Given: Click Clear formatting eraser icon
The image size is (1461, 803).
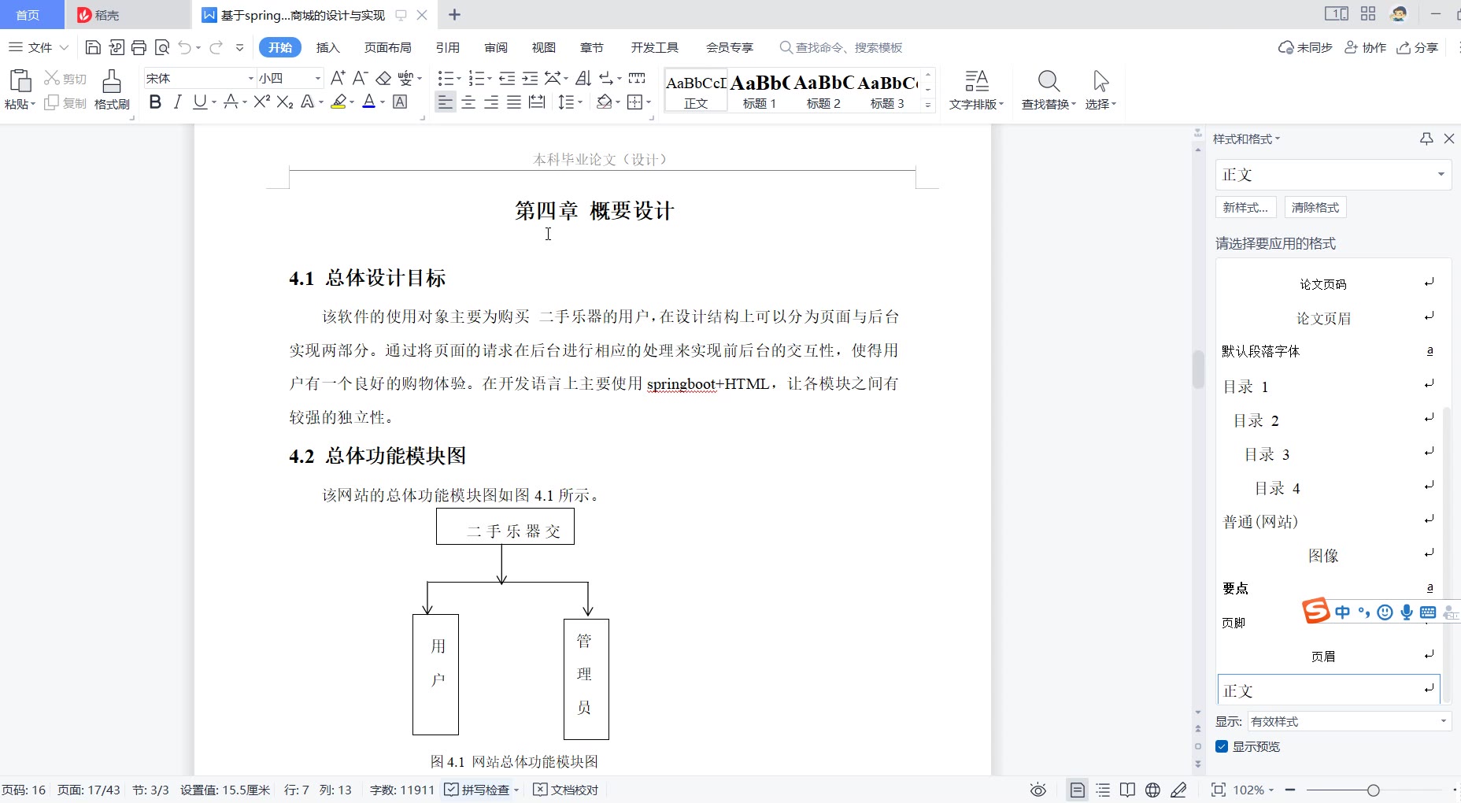Looking at the screenshot, I should [x=383, y=78].
